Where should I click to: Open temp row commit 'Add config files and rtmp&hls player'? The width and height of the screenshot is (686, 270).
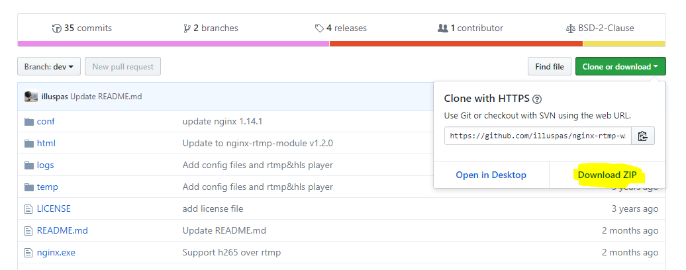pos(258,187)
